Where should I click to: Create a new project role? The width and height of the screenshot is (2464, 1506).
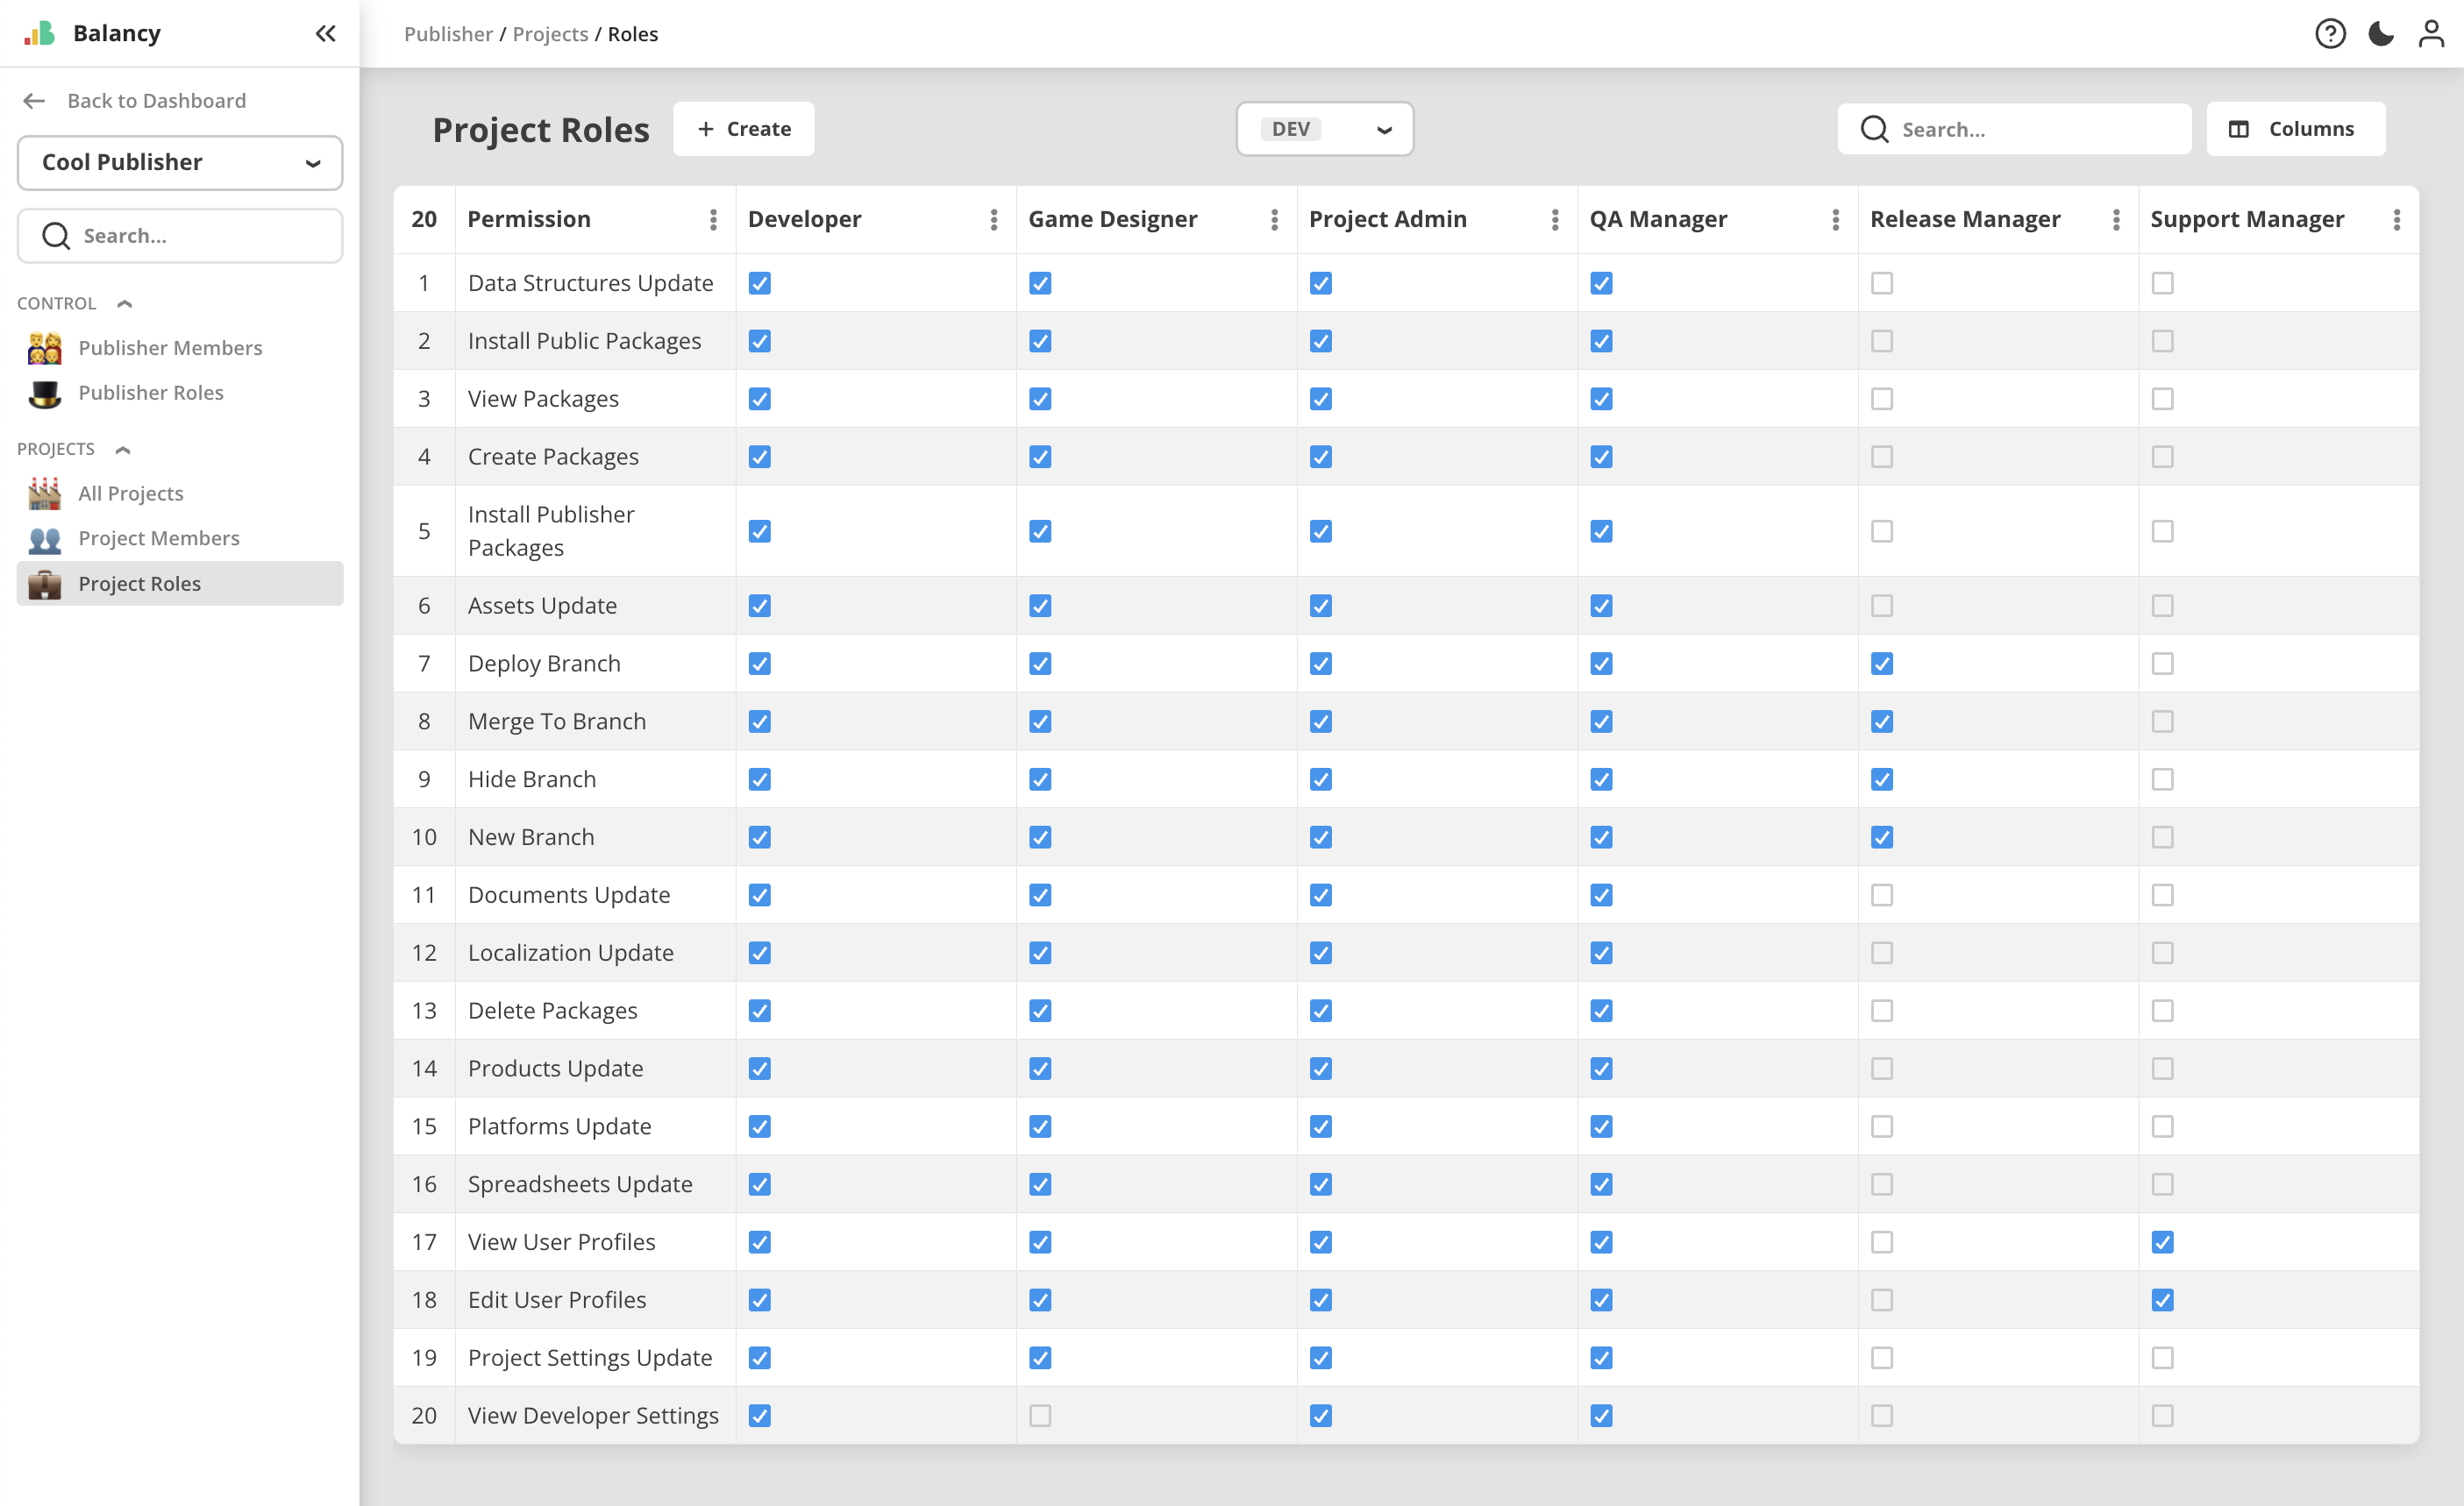(743, 128)
